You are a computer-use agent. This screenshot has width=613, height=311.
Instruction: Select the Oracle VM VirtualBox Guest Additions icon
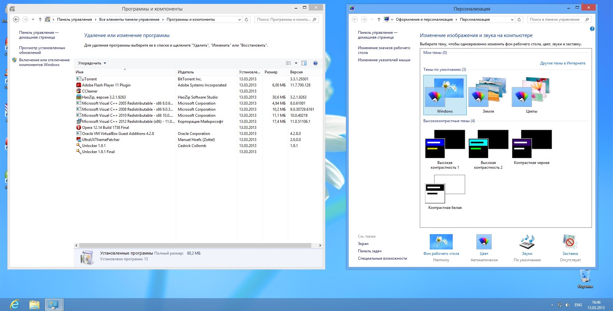click(x=79, y=133)
